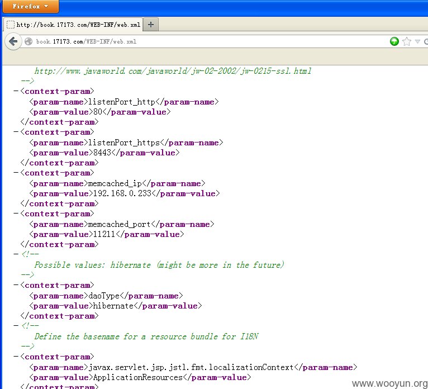The height and width of the screenshot is (389, 428).
Task: Open the URL history dropdown arrow
Action: pos(417,41)
